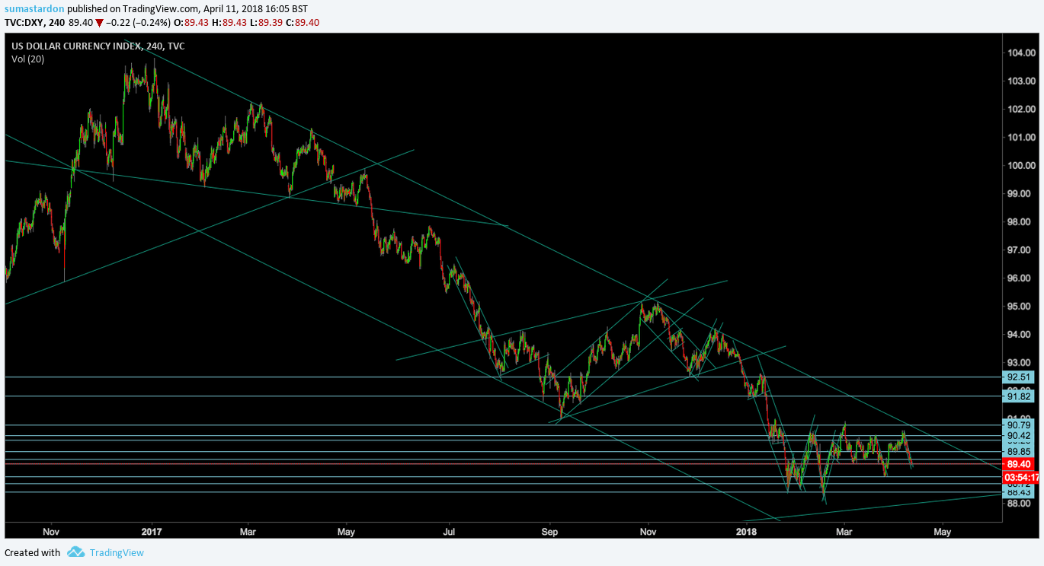Click the 100.00 price axis label
The image size is (1044, 566).
tap(1020, 165)
